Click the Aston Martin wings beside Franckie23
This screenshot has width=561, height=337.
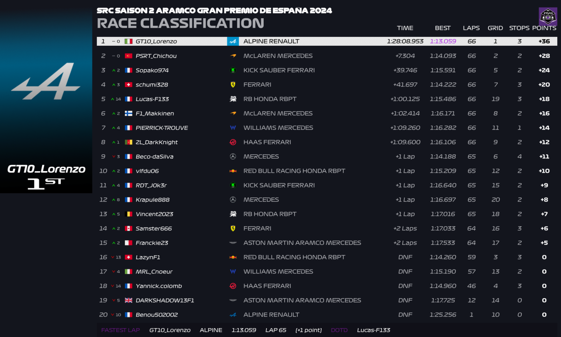[x=233, y=243]
